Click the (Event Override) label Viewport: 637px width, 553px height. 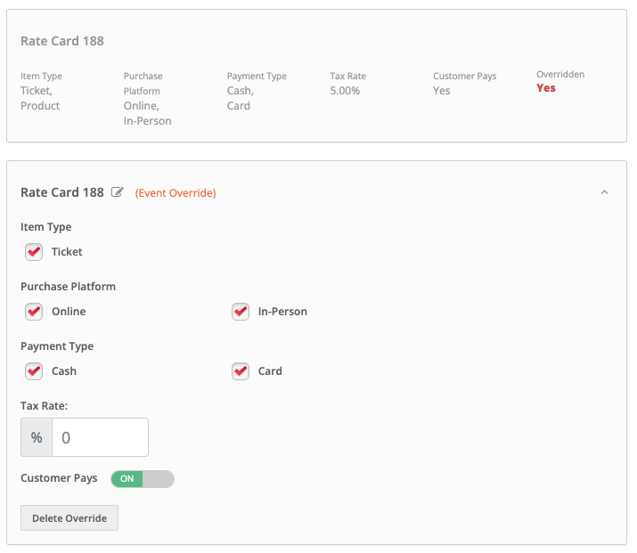(x=176, y=193)
